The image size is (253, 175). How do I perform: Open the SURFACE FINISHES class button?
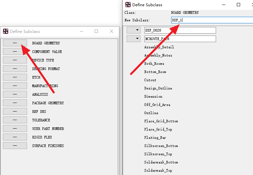15,146
